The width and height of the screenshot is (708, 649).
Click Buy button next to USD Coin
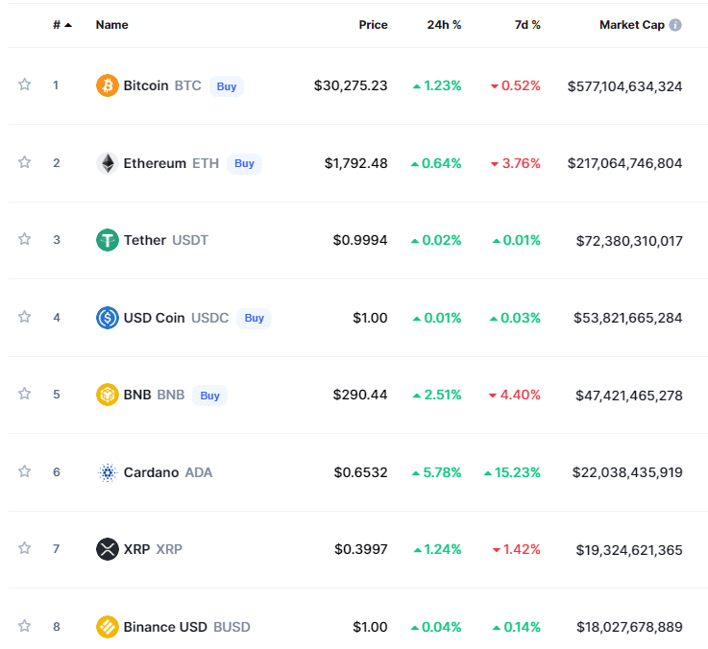pos(255,318)
